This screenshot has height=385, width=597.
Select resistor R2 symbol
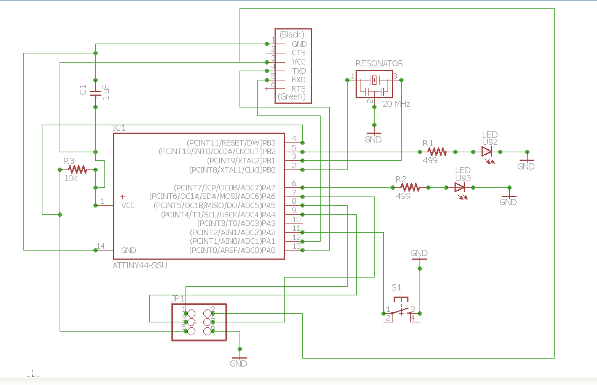(410, 187)
